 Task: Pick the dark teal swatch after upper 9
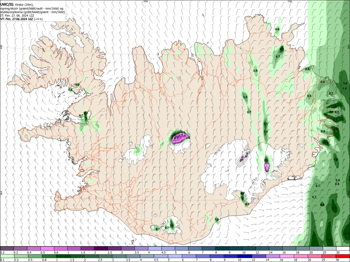[x=235, y=248]
